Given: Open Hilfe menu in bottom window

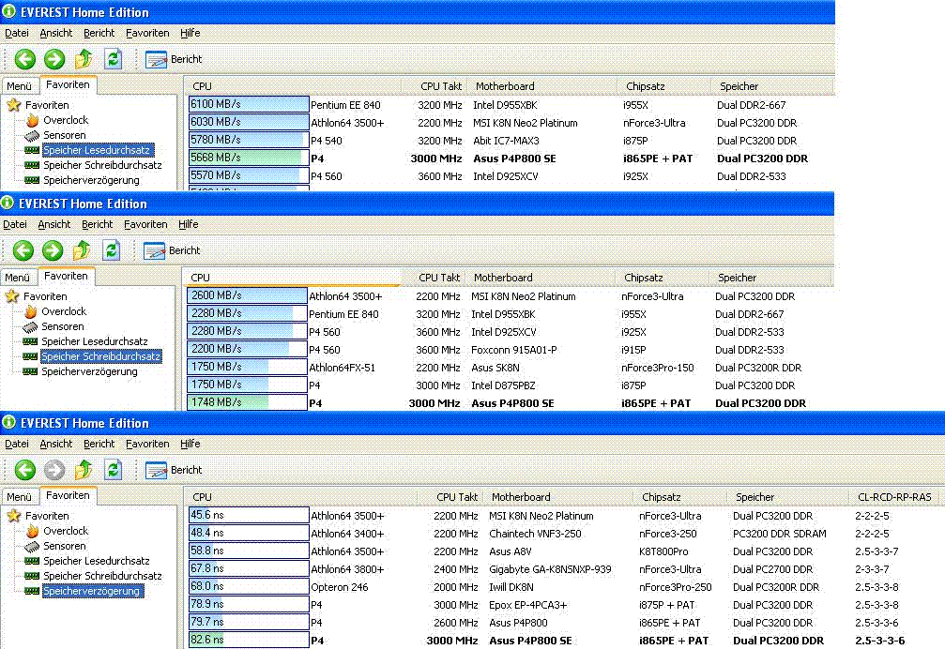Looking at the screenshot, I should point(190,444).
